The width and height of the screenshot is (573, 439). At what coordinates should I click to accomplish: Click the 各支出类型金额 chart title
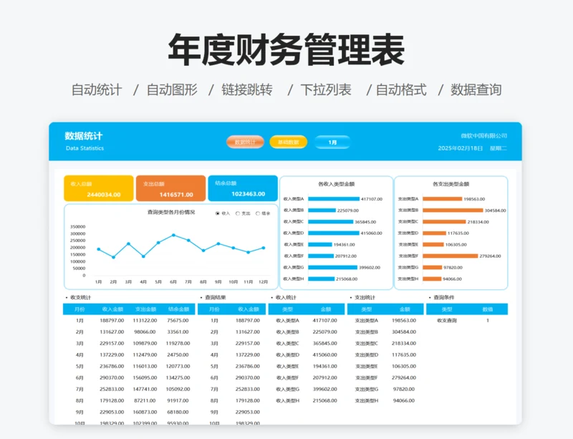[451, 184]
